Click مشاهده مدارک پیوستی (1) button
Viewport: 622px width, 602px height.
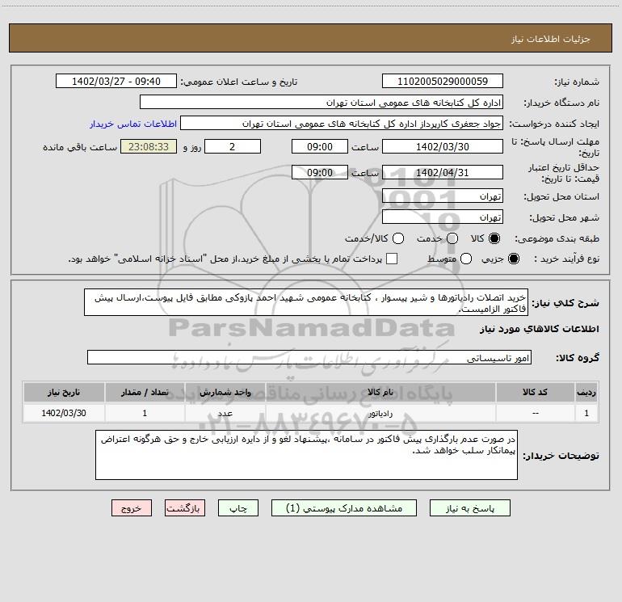[x=343, y=508]
